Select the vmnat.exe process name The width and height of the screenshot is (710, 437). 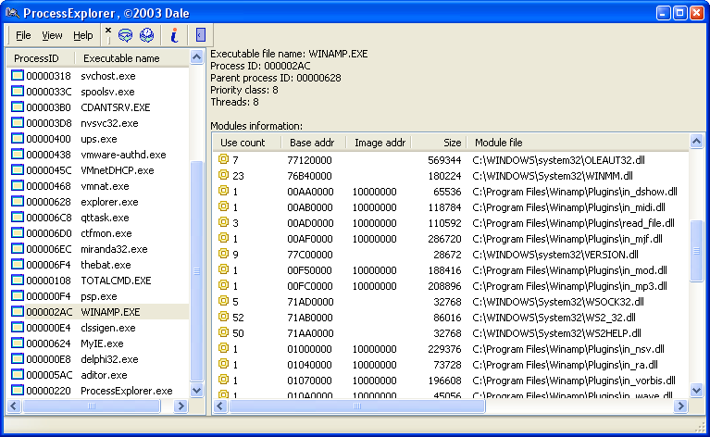pos(105,186)
